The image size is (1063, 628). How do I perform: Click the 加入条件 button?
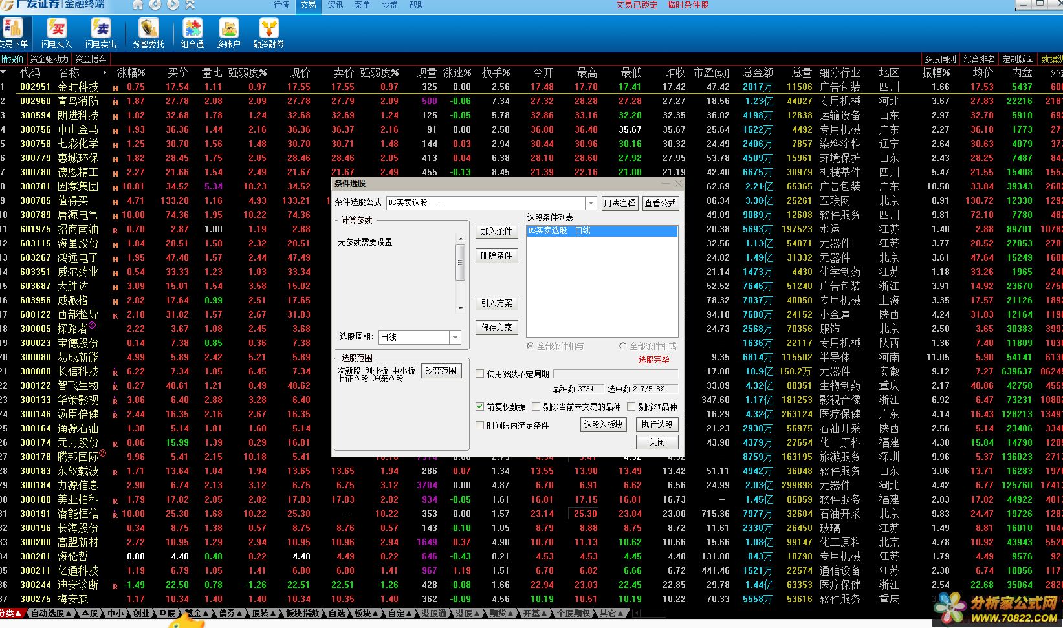point(496,231)
